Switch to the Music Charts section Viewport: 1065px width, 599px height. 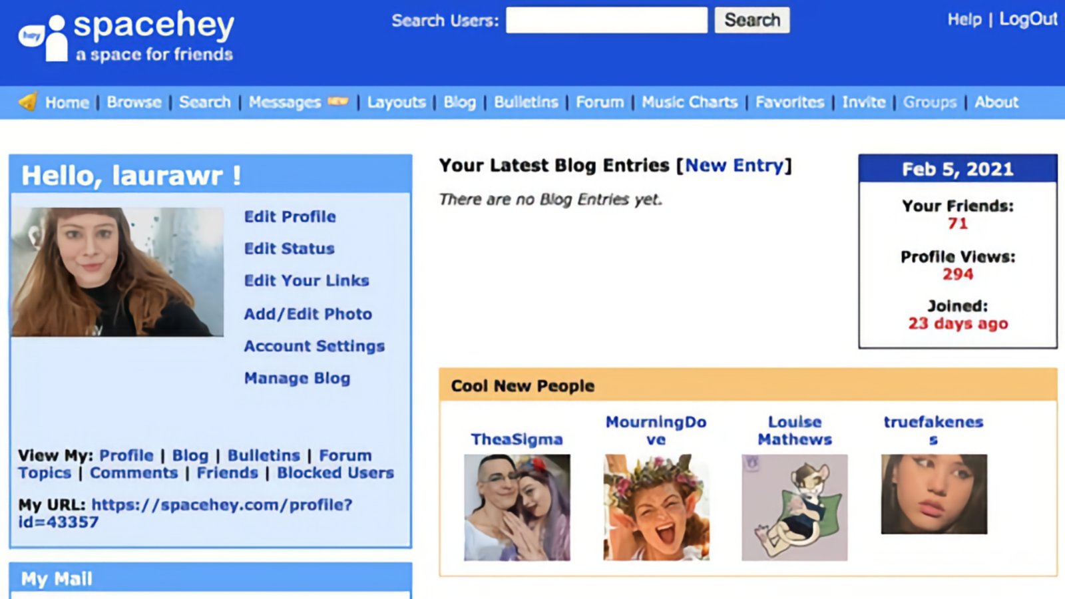point(689,102)
